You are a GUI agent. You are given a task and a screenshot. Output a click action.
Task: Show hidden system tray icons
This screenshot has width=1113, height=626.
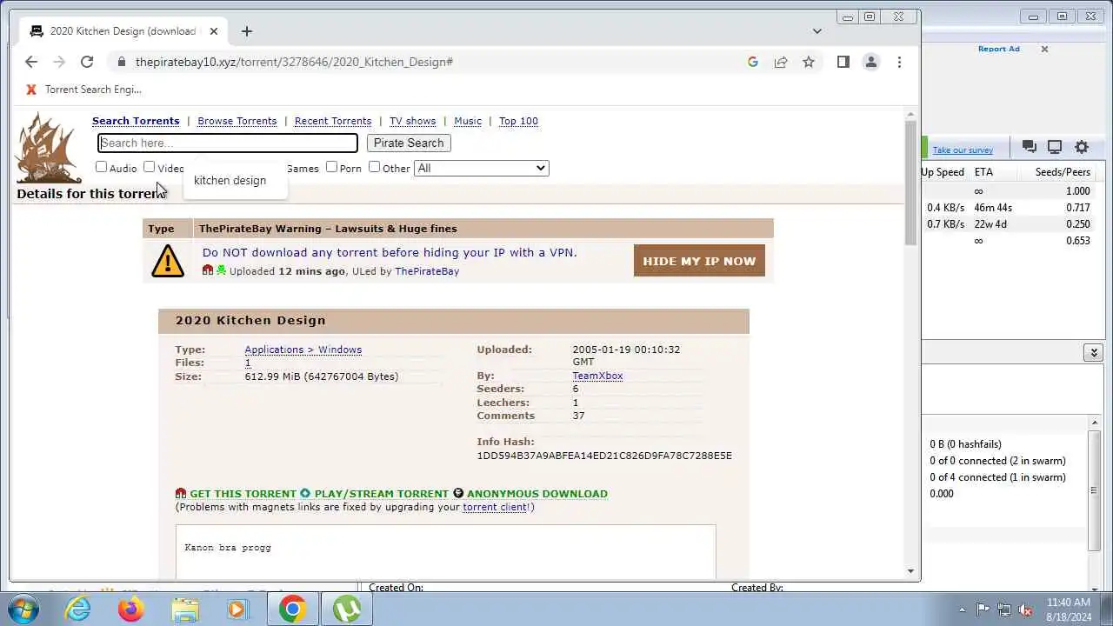pyautogui.click(x=962, y=609)
